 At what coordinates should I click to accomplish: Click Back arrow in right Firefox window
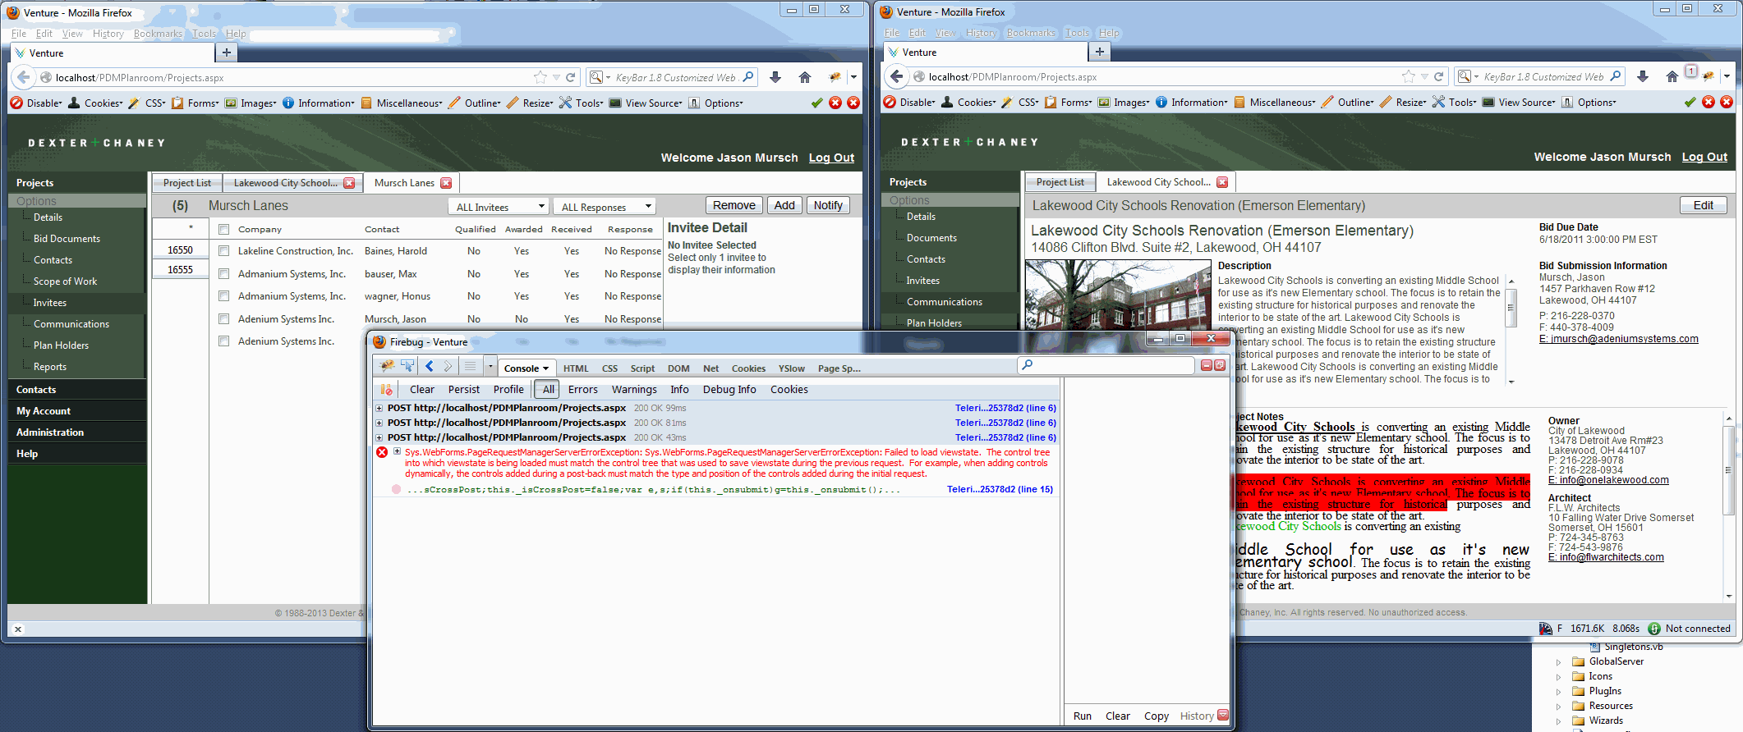(897, 76)
